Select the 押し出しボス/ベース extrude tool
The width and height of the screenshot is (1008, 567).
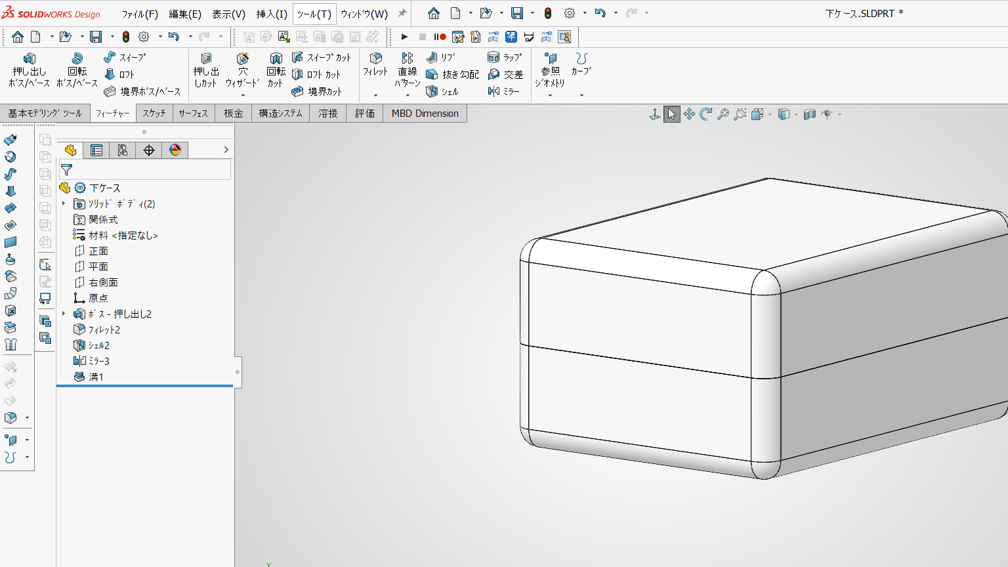point(29,70)
